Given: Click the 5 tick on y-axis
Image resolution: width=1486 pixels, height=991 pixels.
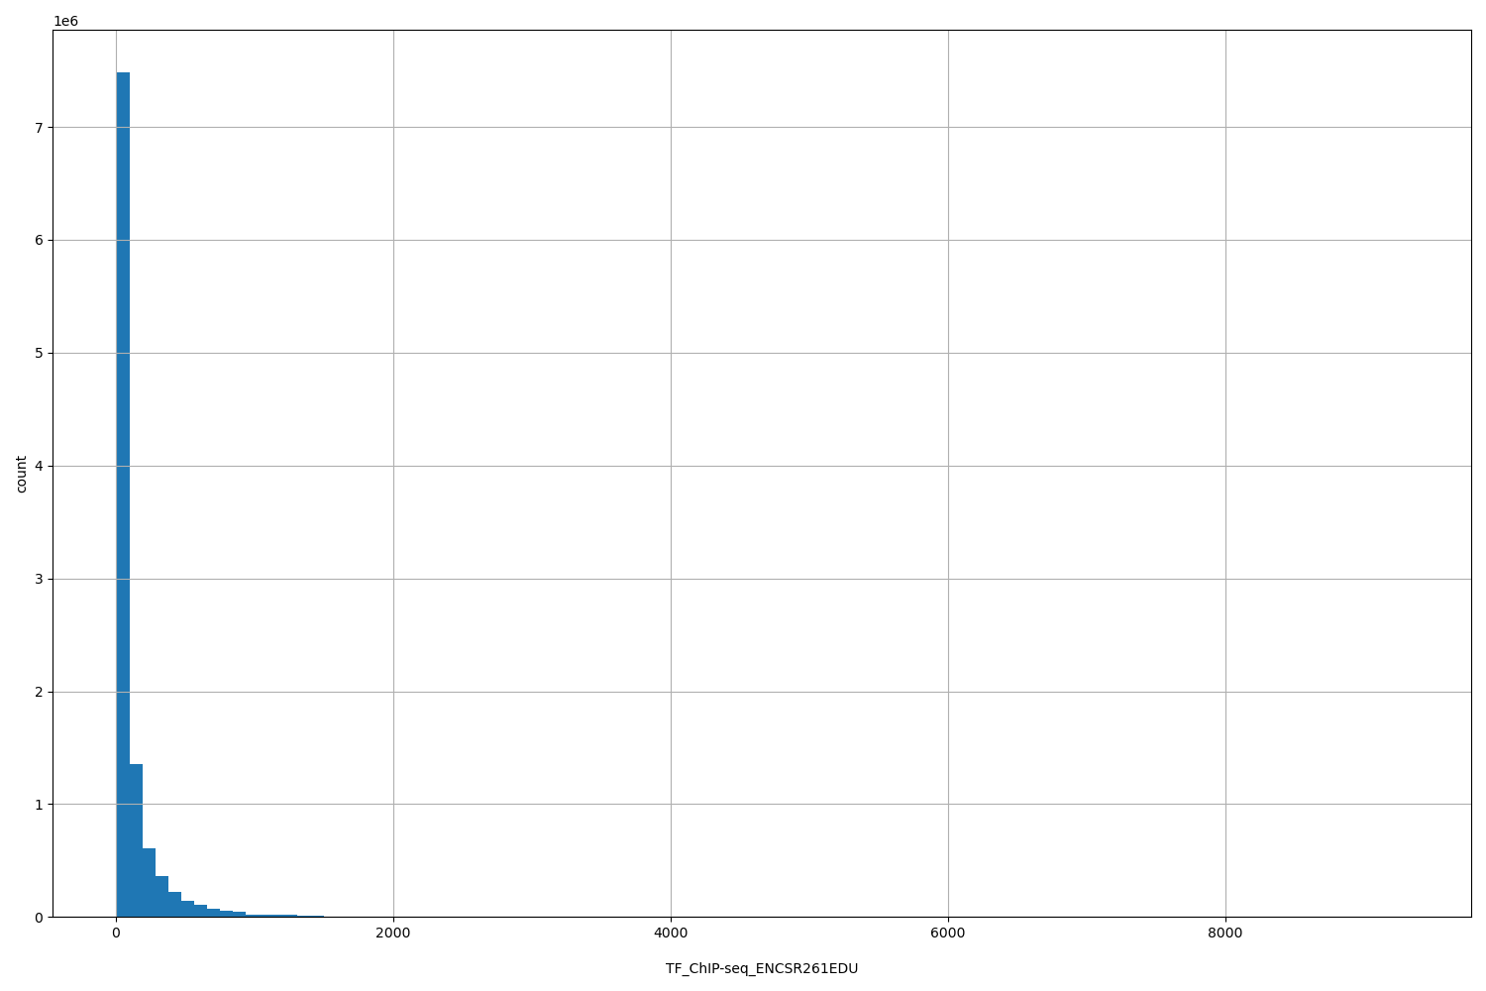Looking at the screenshot, I should pos(41,352).
